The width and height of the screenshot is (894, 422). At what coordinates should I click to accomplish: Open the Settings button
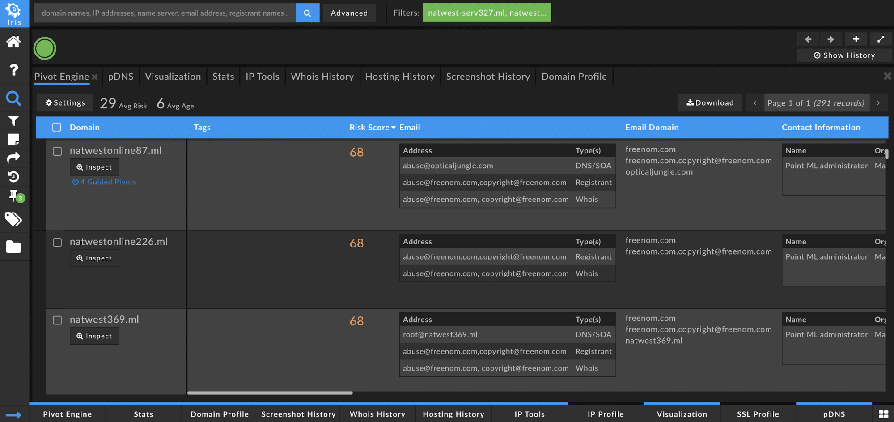(x=65, y=102)
